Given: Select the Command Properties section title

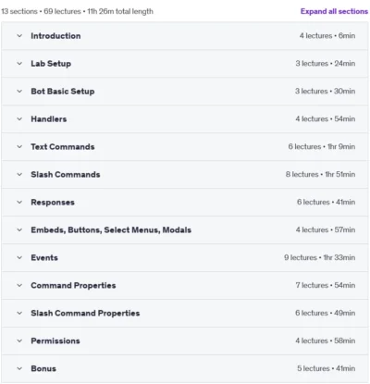Looking at the screenshot, I should pyautogui.click(x=73, y=286).
